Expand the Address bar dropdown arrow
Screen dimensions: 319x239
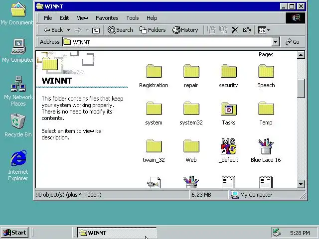(x=275, y=42)
